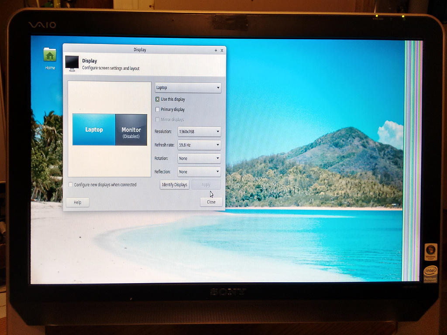Maximize the Display window with plus button

[x=216, y=51]
